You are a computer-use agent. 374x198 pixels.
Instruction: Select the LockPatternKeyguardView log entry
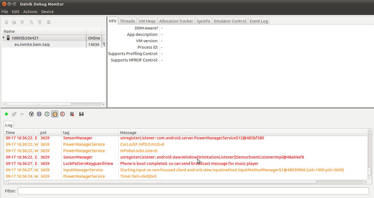point(186,164)
